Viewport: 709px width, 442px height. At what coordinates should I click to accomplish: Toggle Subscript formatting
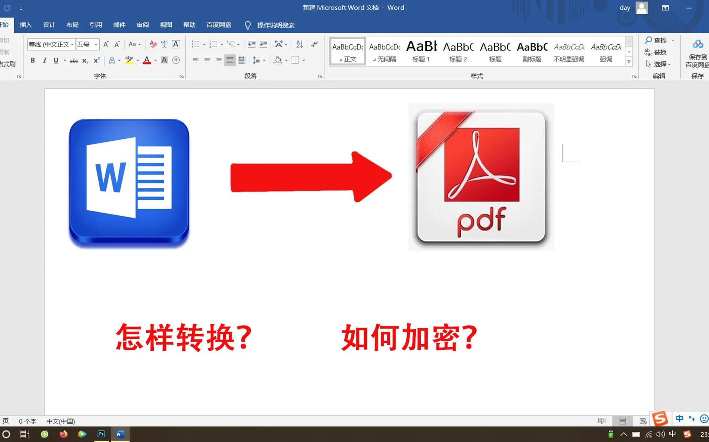click(x=85, y=60)
